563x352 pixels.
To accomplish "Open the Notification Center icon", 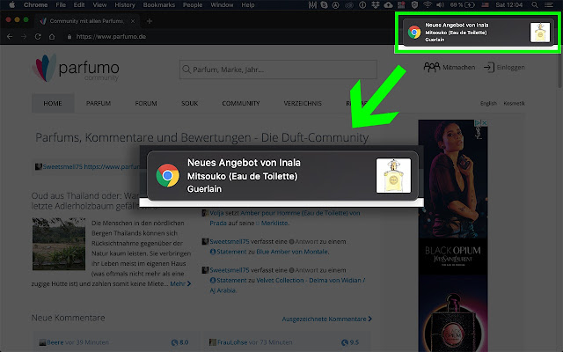I will click(x=549, y=4).
